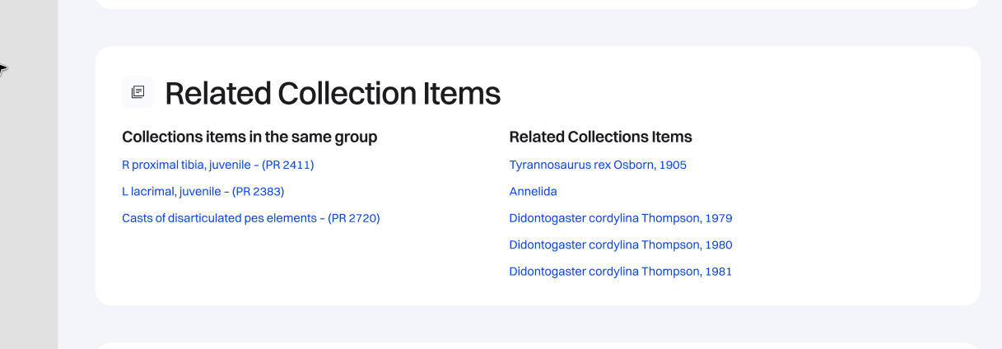
Task: Open Didontogaster cordylina Thompson, 1979 link
Action: click(620, 218)
